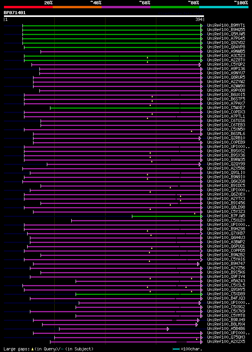Click the UniRef100_A9NWB5 label

pos(226,52)
